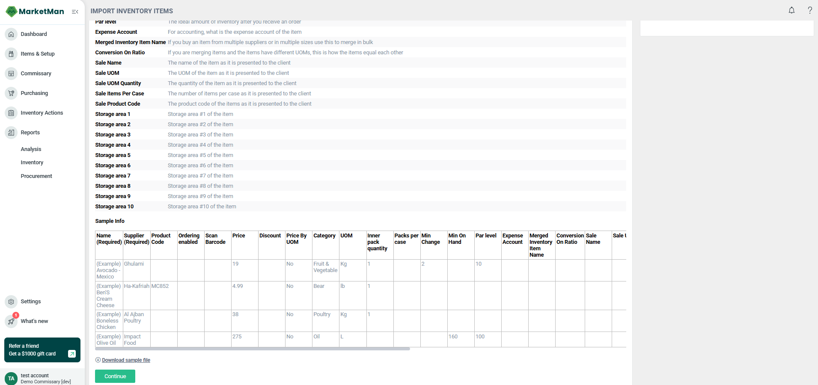Switch to the Inventory reports section
Image resolution: width=818 pixels, height=385 pixels.
click(x=32, y=162)
